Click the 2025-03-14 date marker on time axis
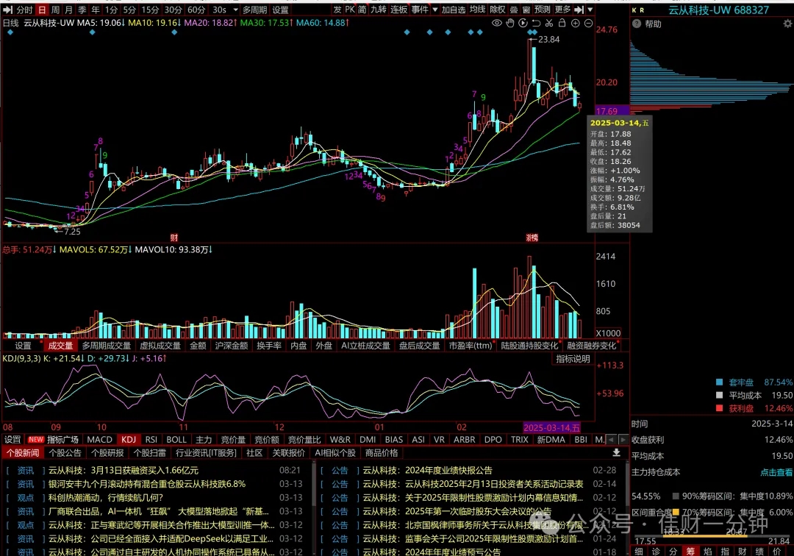 pos(551,427)
